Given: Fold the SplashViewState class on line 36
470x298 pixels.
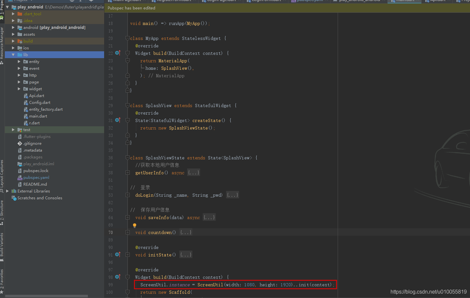Looking at the screenshot, I should tap(127, 158).
